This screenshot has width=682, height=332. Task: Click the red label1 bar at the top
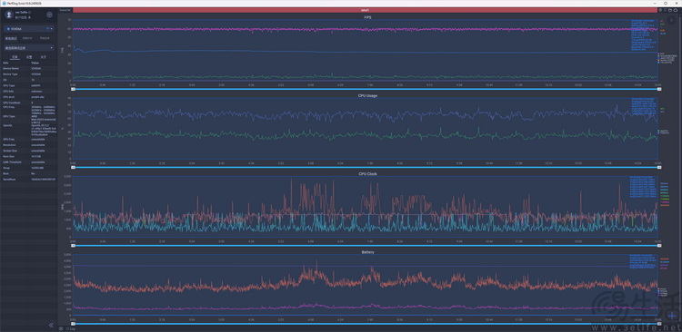coord(365,10)
